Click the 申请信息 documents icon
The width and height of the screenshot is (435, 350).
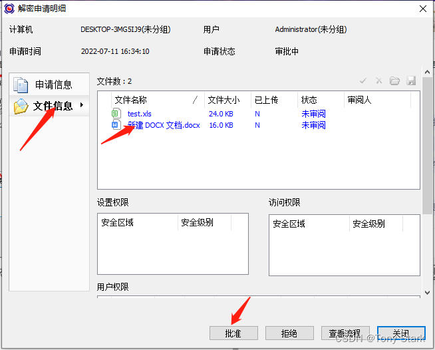pyautogui.click(x=21, y=85)
